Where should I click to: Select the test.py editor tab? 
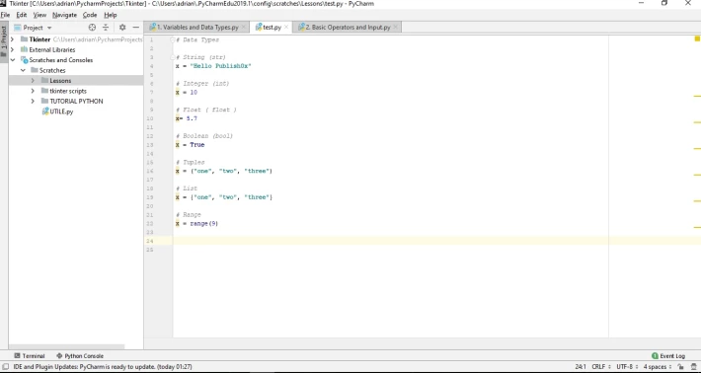click(271, 28)
